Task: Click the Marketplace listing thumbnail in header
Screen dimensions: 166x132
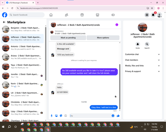Action: click(52, 32)
